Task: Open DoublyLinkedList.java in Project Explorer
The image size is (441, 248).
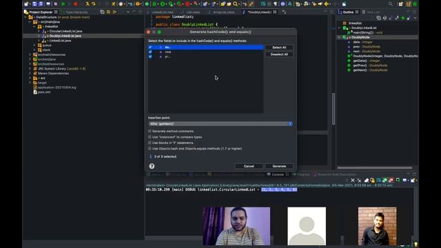Action: 65,36
